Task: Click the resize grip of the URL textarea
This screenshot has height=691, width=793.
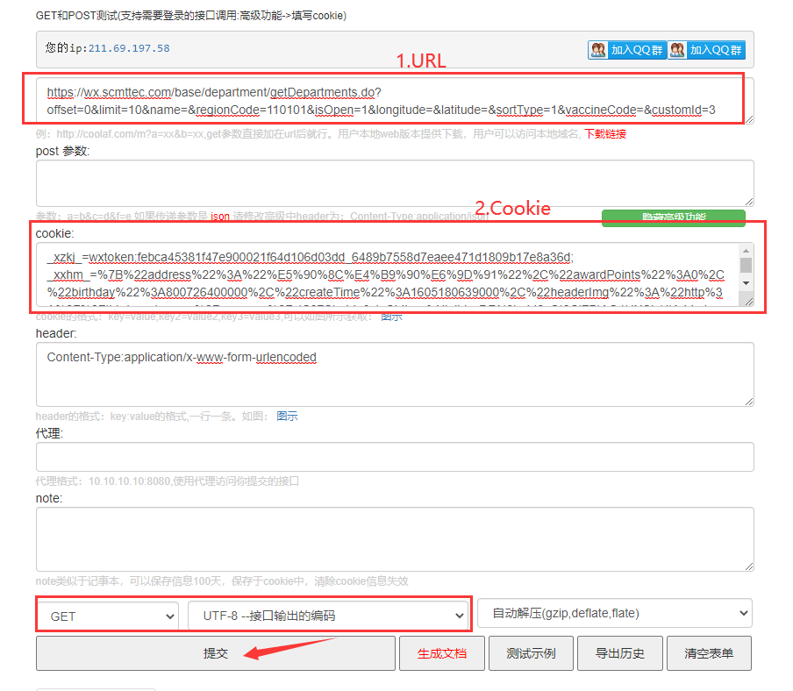Action: pos(749,119)
